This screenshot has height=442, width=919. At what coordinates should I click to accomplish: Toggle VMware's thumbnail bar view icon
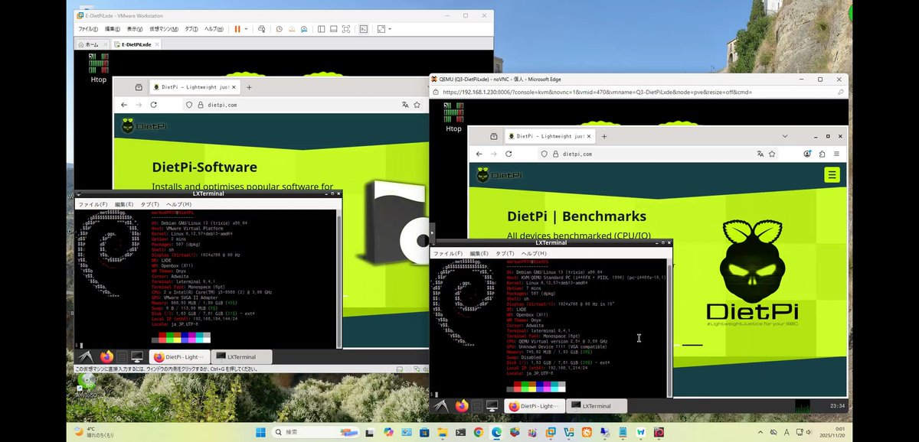click(332, 29)
